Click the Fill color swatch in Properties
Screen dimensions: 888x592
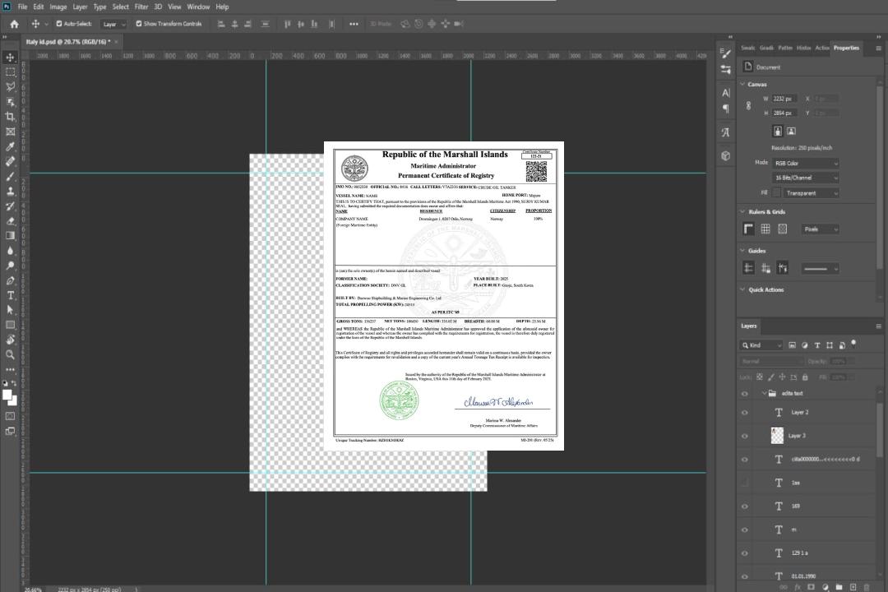tap(777, 192)
